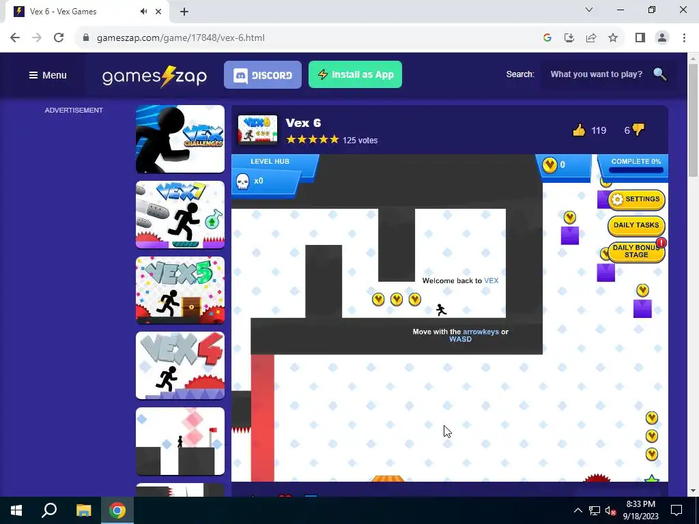Open the Chrome profile icon
699x524 pixels.
pyautogui.click(x=662, y=38)
